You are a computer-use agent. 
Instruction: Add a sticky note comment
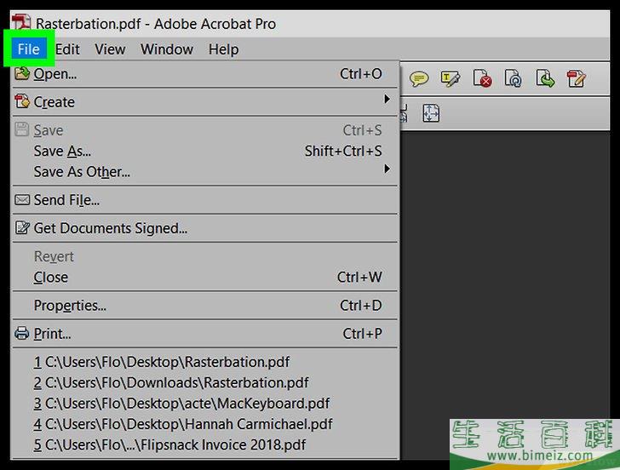[x=419, y=78]
